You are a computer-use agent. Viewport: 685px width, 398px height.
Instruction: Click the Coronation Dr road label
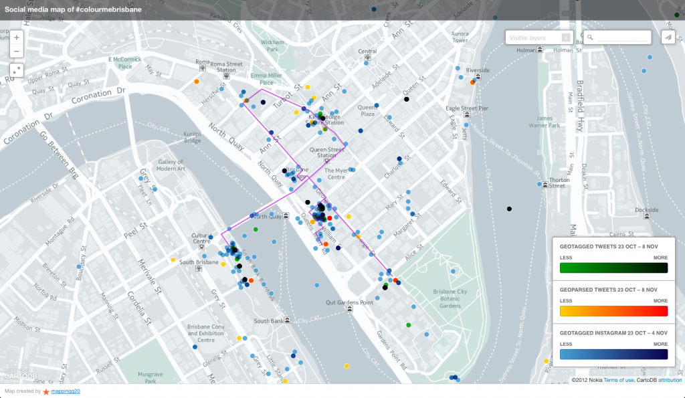point(98,96)
